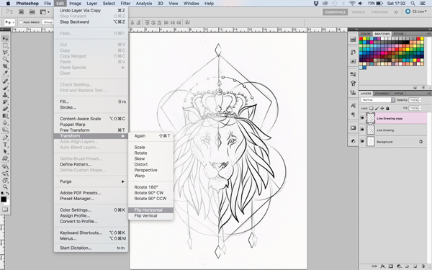Swap foreground and background colors
The width and height of the screenshot is (432, 270).
tap(7, 194)
